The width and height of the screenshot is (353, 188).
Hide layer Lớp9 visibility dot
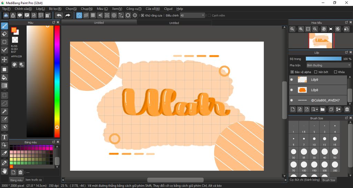point(292,80)
